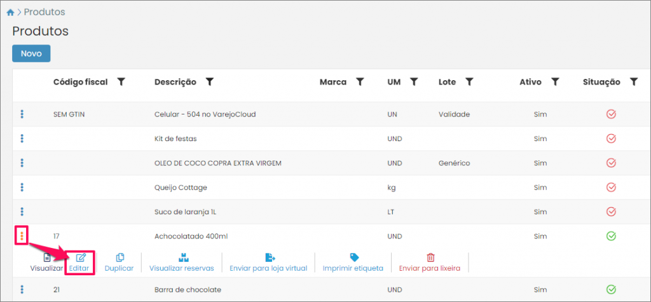The width and height of the screenshot is (651, 302).
Task: Expand actions menu for Kit de festas
Action: click(22, 139)
